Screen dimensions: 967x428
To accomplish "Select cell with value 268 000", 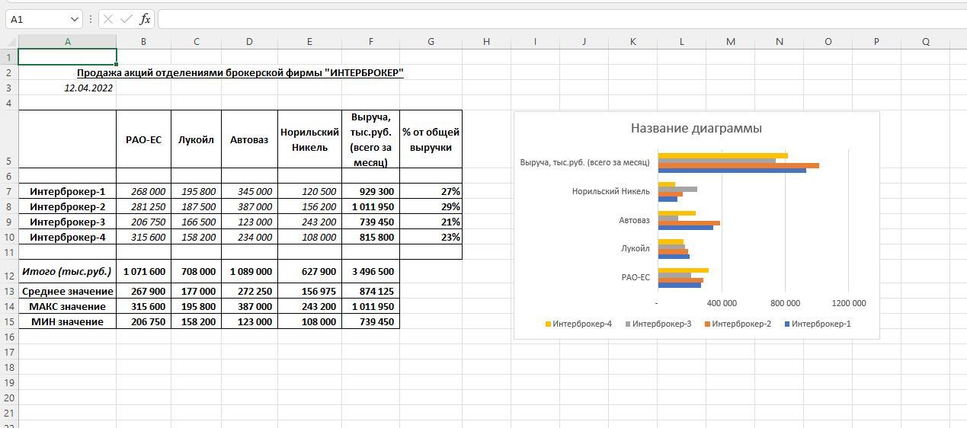I will click(x=143, y=191).
